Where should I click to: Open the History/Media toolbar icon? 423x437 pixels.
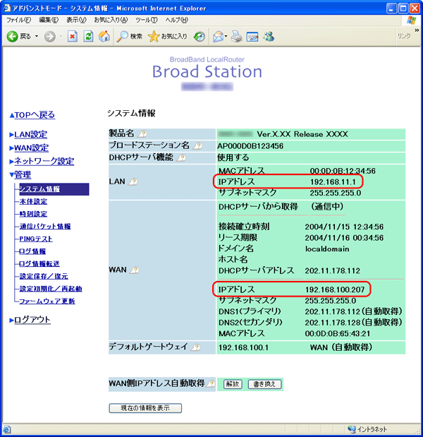pos(200,37)
